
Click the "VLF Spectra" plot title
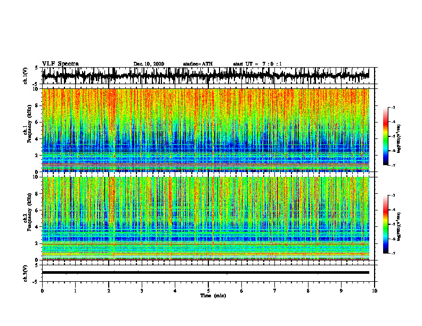60,64
